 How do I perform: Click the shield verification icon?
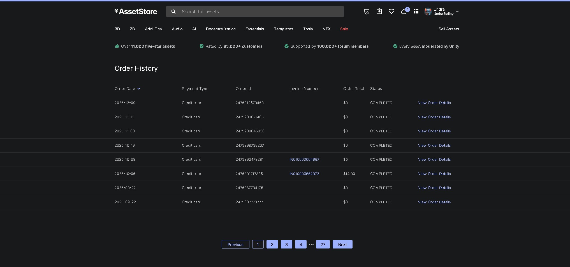point(367,12)
